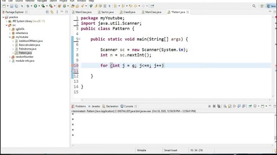Open Package Explorer view menu
Viewport: 277px width, 155px height.
click(57, 12)
